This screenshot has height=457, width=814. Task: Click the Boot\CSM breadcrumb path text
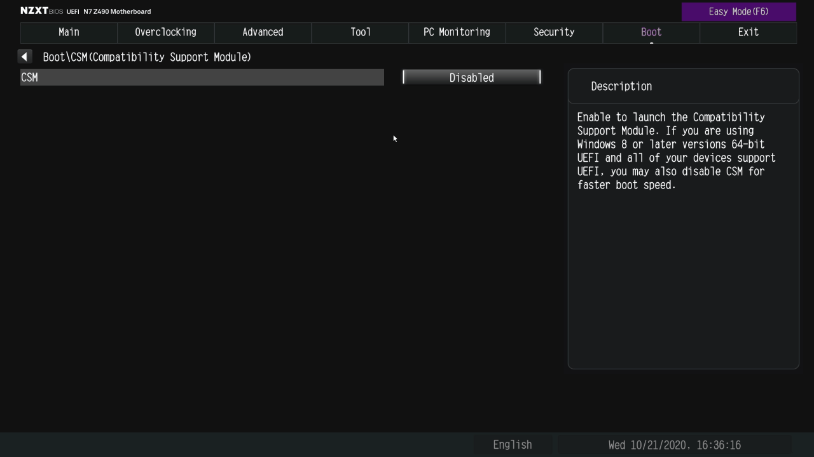tap(147, 57)
